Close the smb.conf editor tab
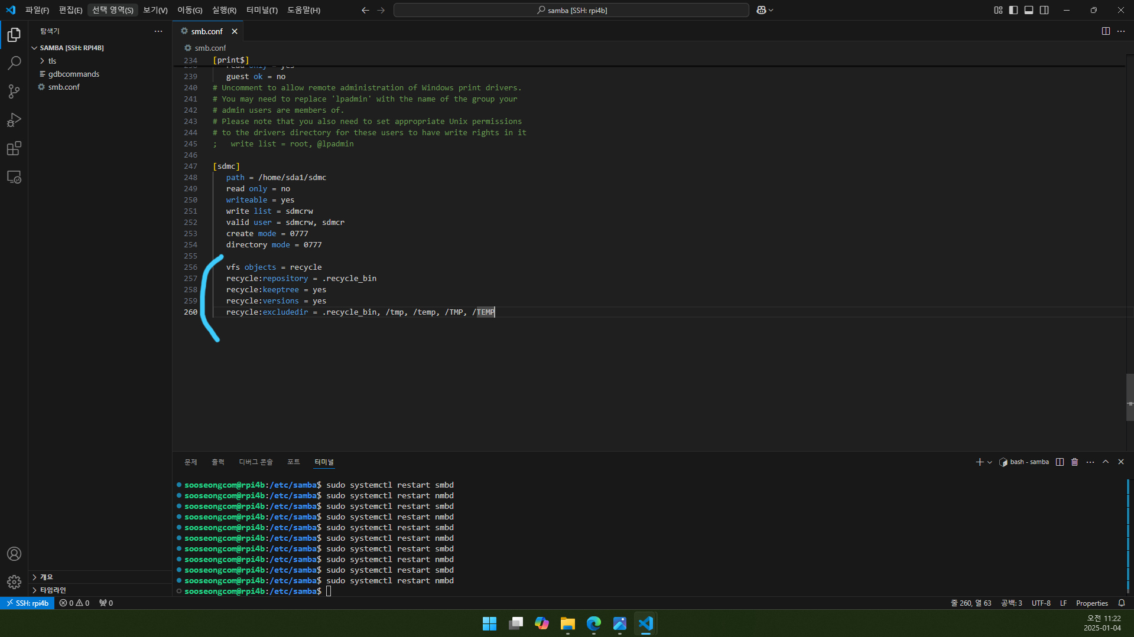 235,31
